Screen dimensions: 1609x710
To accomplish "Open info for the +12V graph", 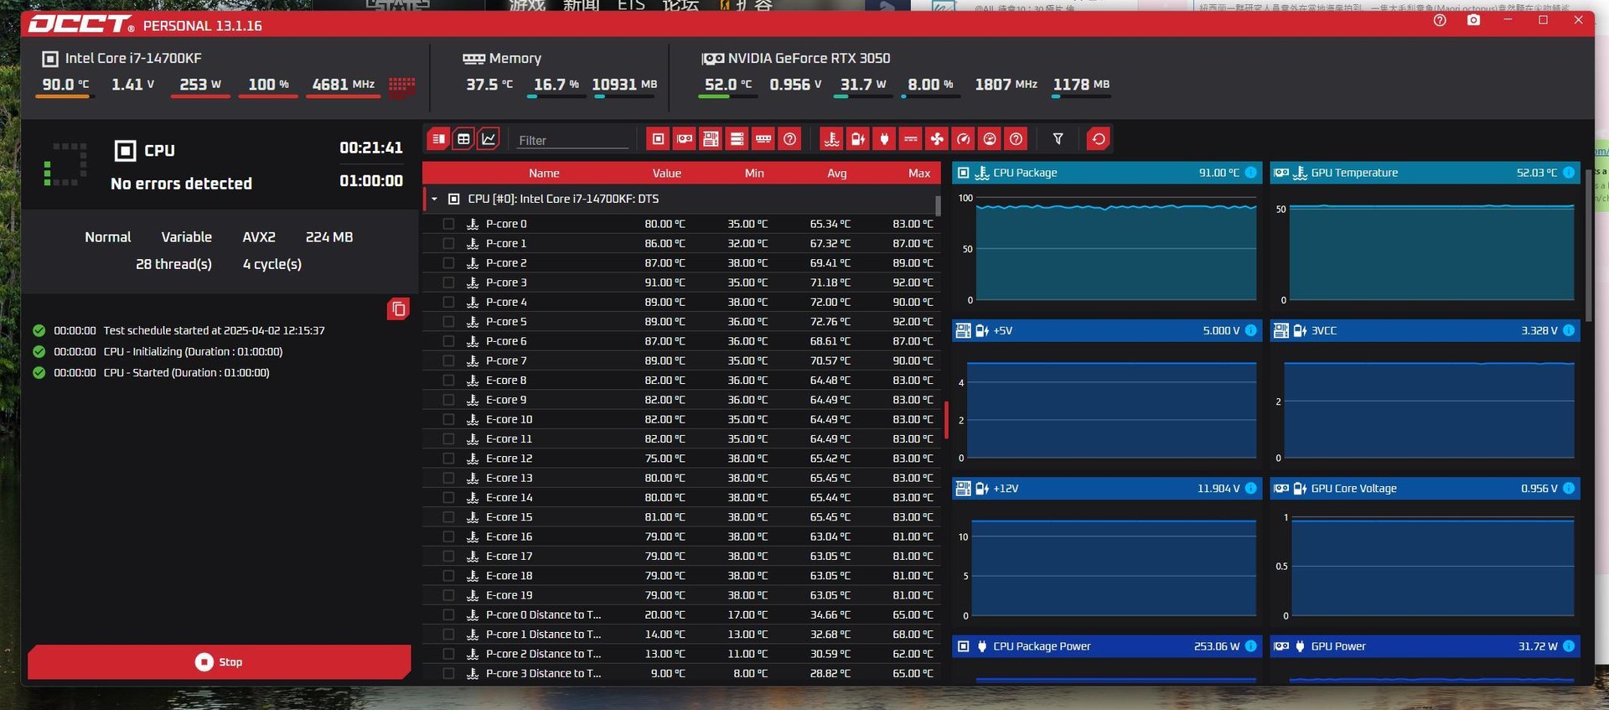I will tap(1250, 488).
